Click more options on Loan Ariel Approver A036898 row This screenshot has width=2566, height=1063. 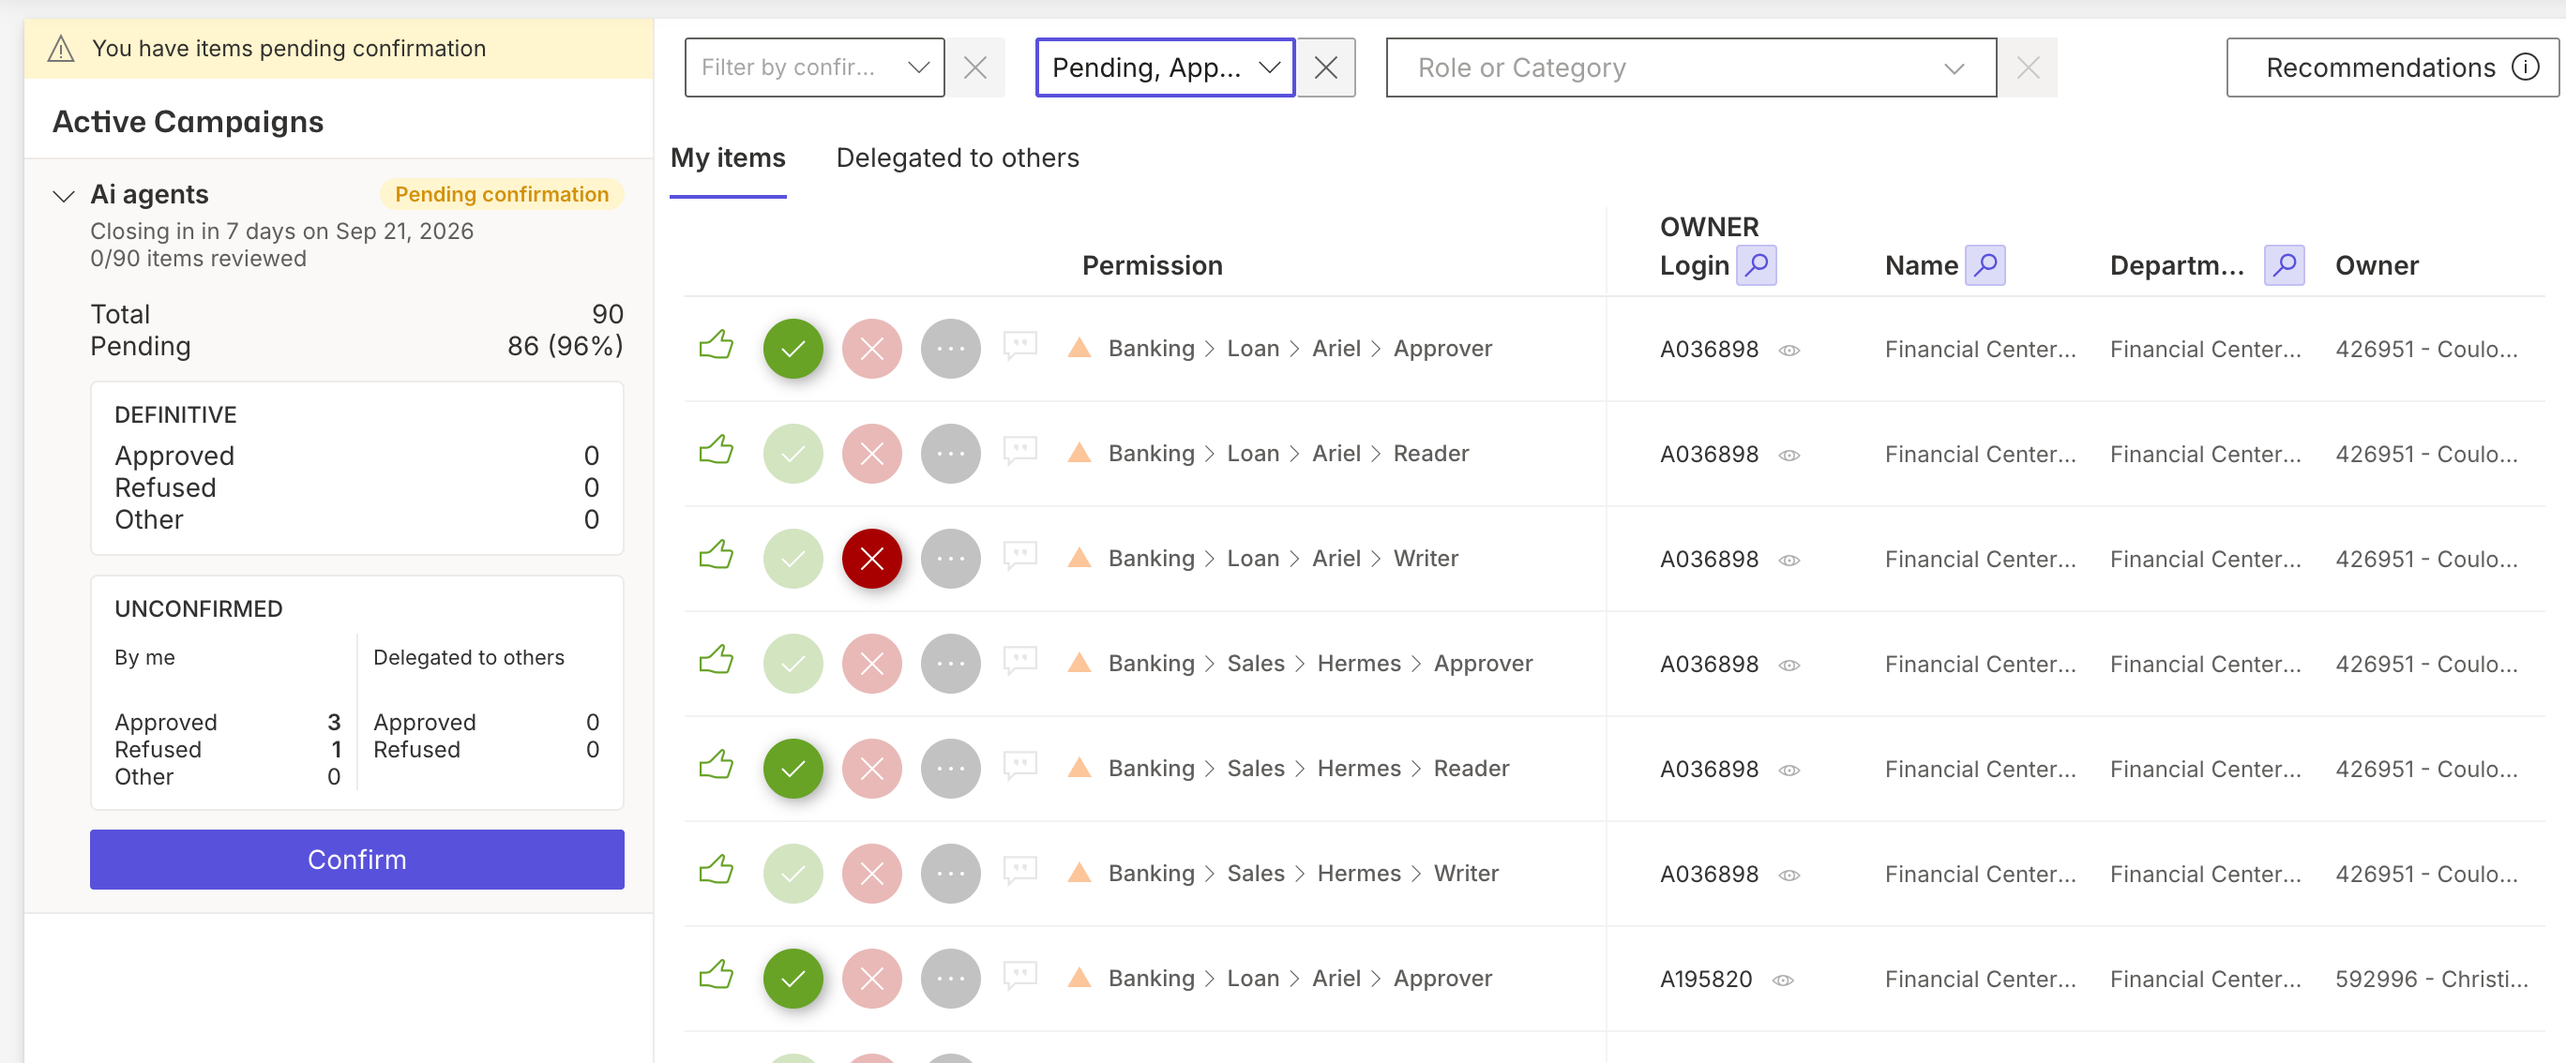pyautogui.click(x=950, y=349)
